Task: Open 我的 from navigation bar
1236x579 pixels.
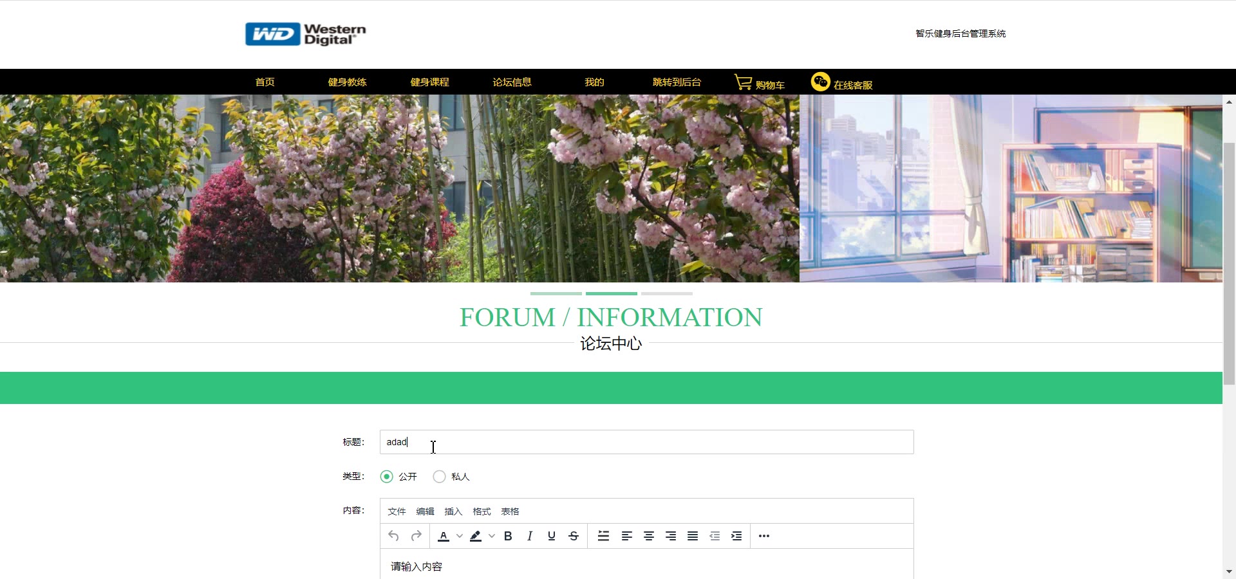Action: pos(594,82)
